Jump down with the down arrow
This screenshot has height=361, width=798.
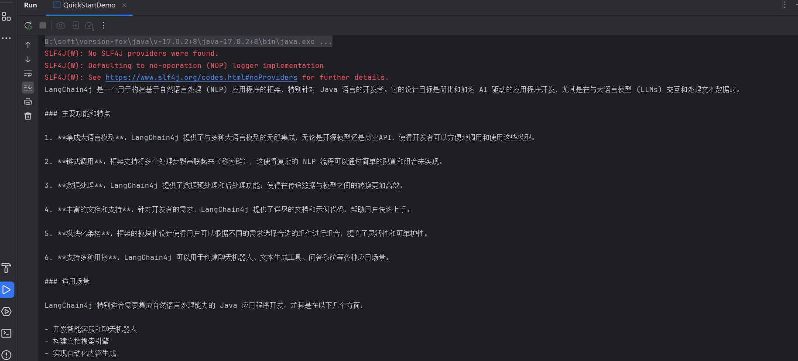click(x=28, y=59)
